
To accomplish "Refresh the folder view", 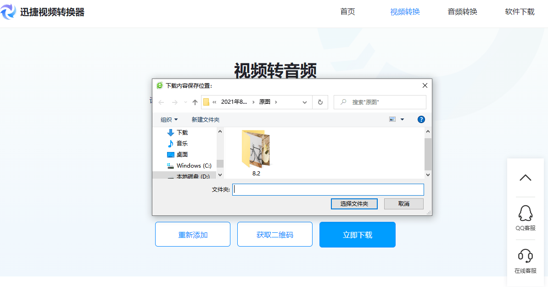I will click(x=320, y=102).
